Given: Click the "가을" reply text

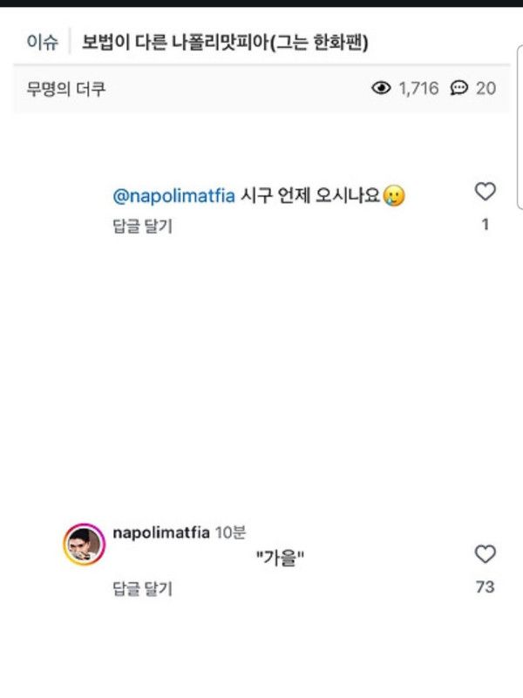Looking at the screenshot, I should pyautogui.click(x=279, y=559).
